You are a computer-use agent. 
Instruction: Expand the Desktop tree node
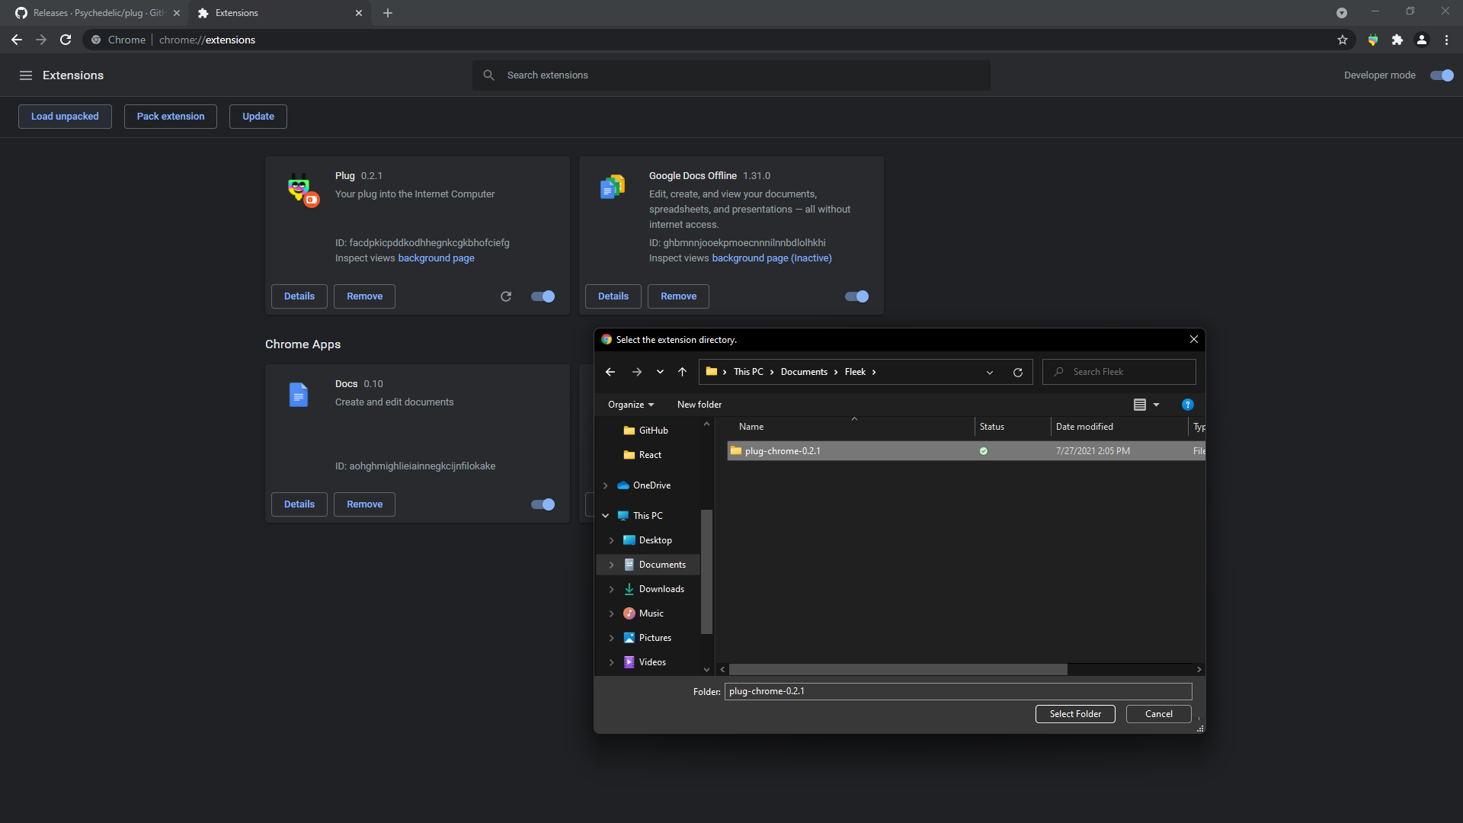(612, 540)
